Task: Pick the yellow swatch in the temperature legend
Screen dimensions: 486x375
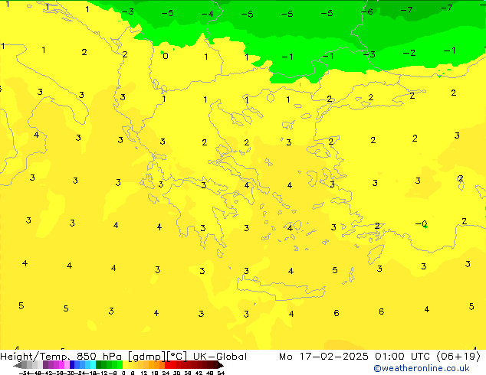Action: point(125,365)
